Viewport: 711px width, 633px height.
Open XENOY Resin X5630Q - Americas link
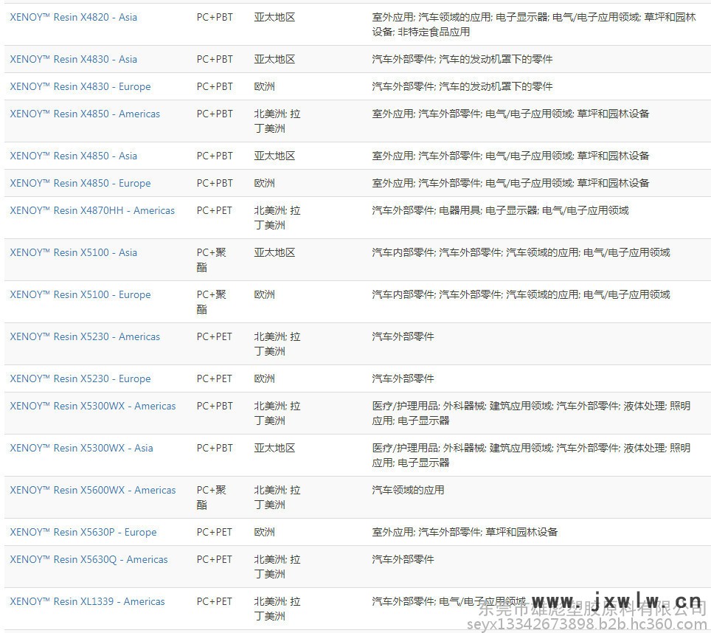tap(89, 559)
